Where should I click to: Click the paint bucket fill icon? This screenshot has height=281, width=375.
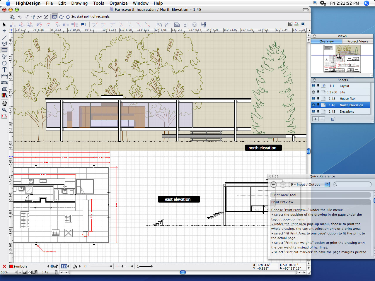coord(75,266)
